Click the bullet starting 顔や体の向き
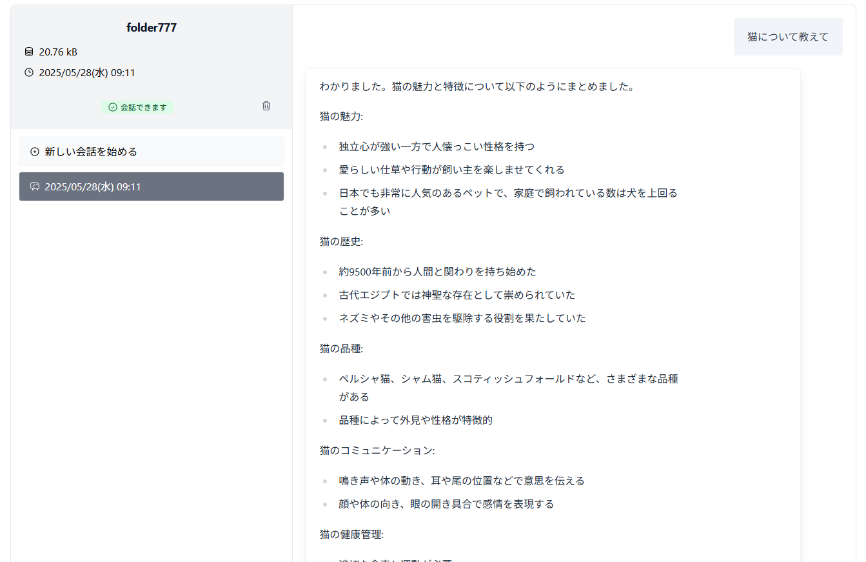The width and height of the screenshot is (866, 562). pyautogui.click(x=446, y=504)
